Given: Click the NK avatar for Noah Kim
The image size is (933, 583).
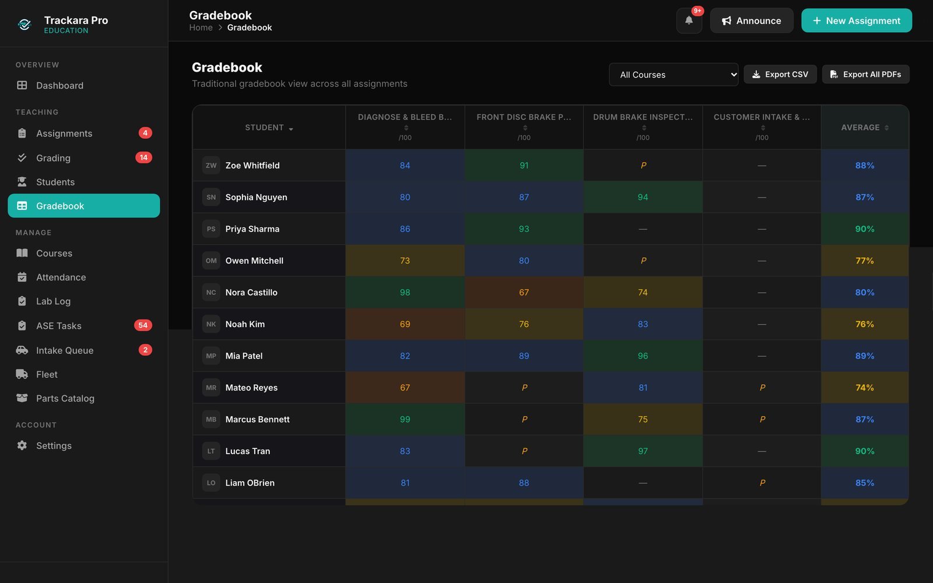Looking at the screenshot, I should 211,324.
